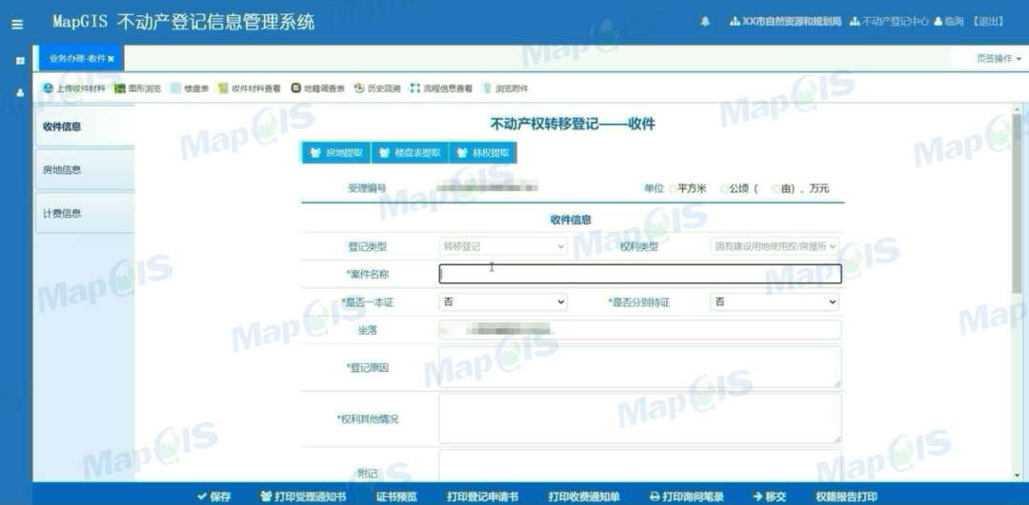Open 是否分别持证 dropdown
Screen dimensions: 1029x505
tap(775, 301)
